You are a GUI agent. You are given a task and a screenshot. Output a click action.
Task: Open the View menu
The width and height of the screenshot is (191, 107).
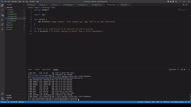20,1
